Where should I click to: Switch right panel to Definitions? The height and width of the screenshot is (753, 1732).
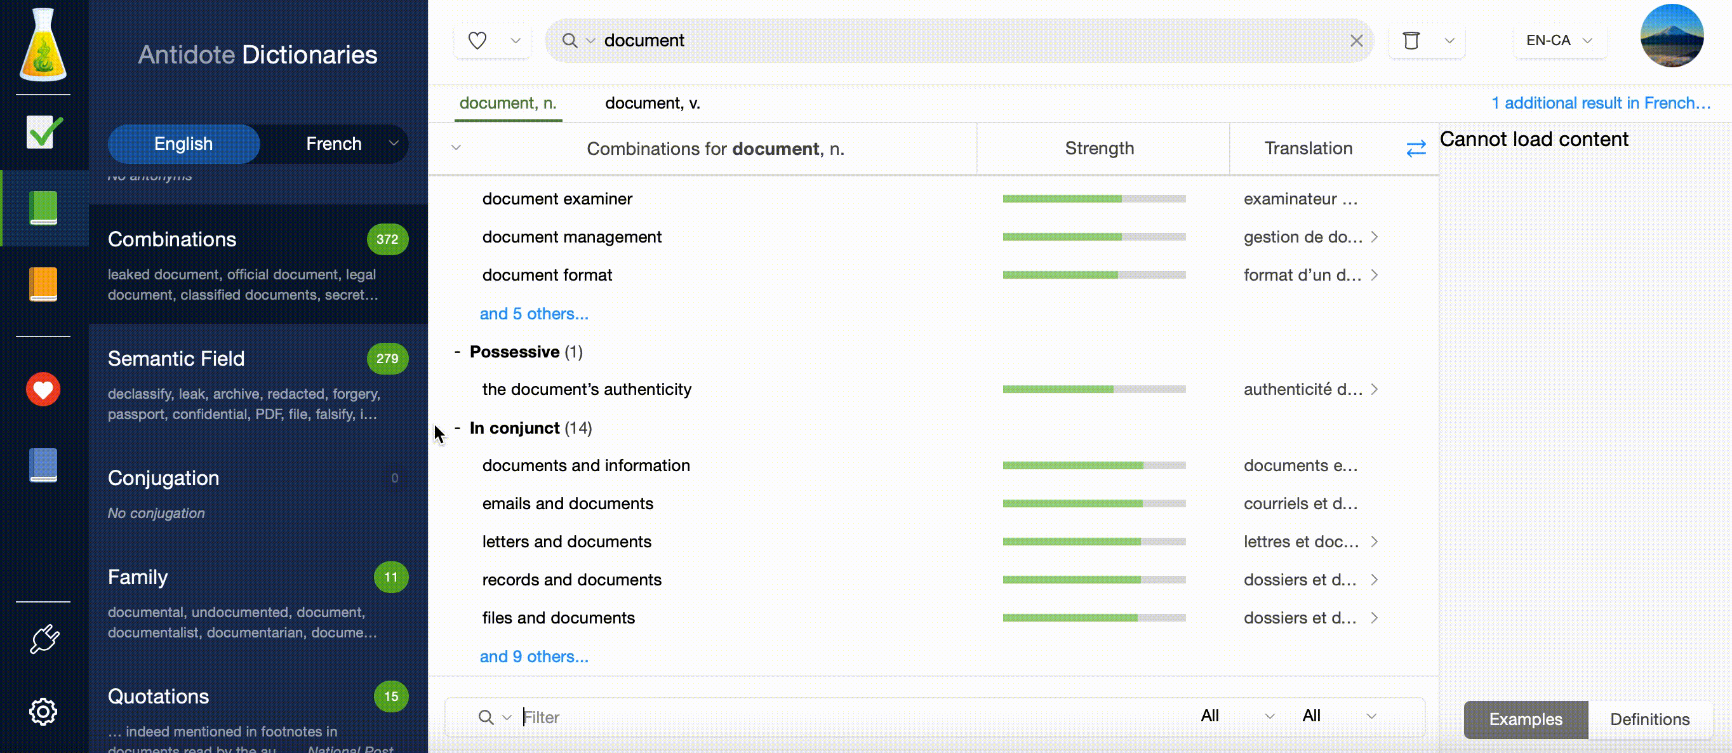point(1649,719)
